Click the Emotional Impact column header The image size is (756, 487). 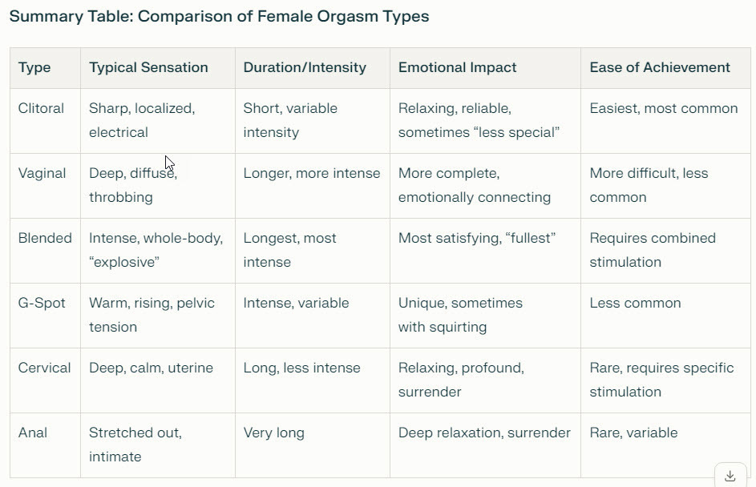point(457,67)
